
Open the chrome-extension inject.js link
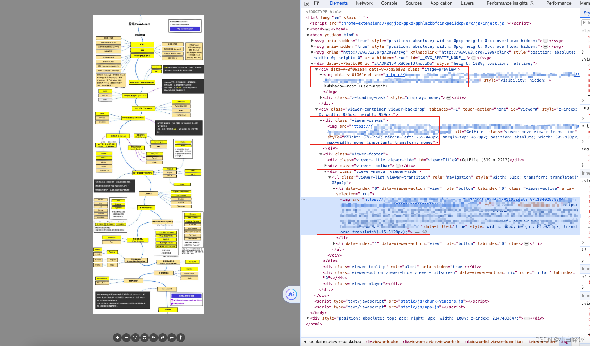coord(423,23)
